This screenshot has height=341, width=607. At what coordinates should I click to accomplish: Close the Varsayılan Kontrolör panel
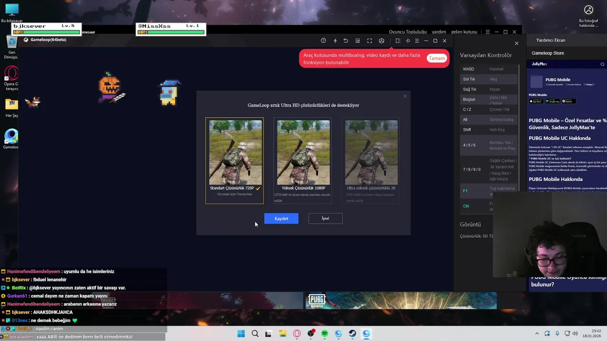[x=516, y=44]
